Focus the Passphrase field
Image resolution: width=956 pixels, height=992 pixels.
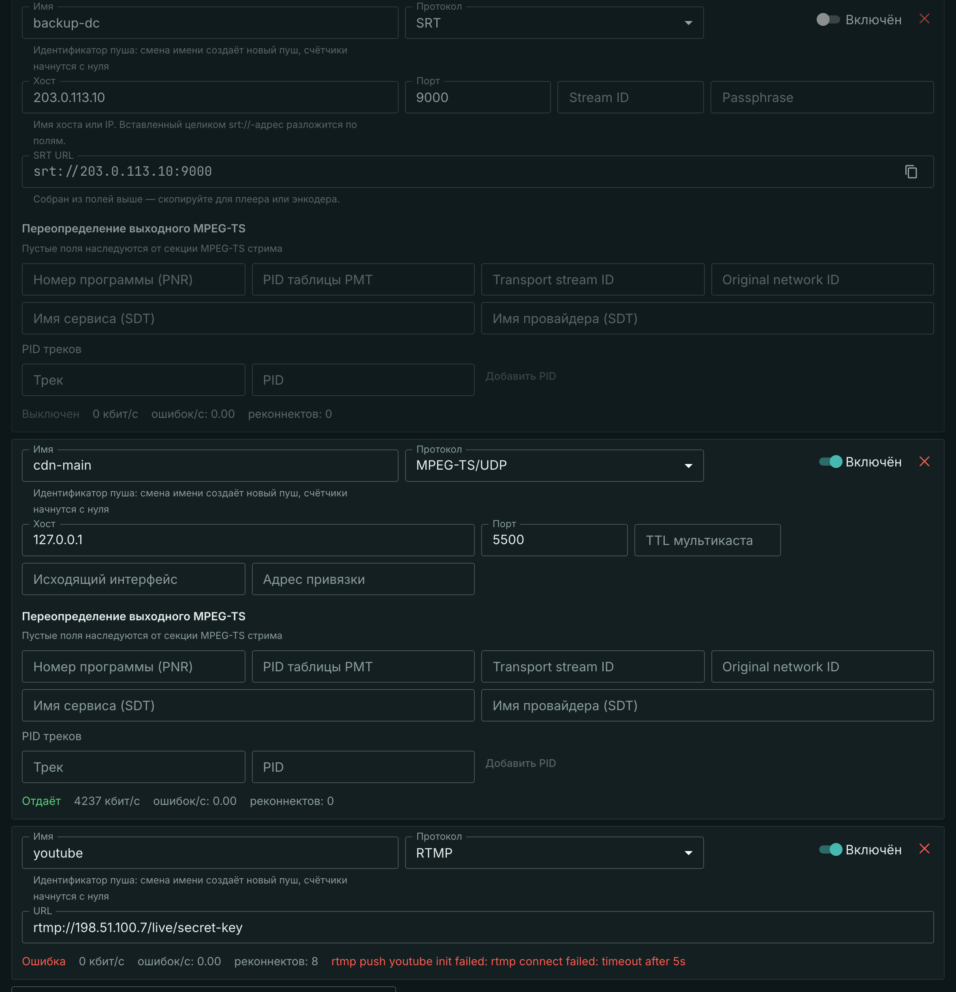coord(822,97)
